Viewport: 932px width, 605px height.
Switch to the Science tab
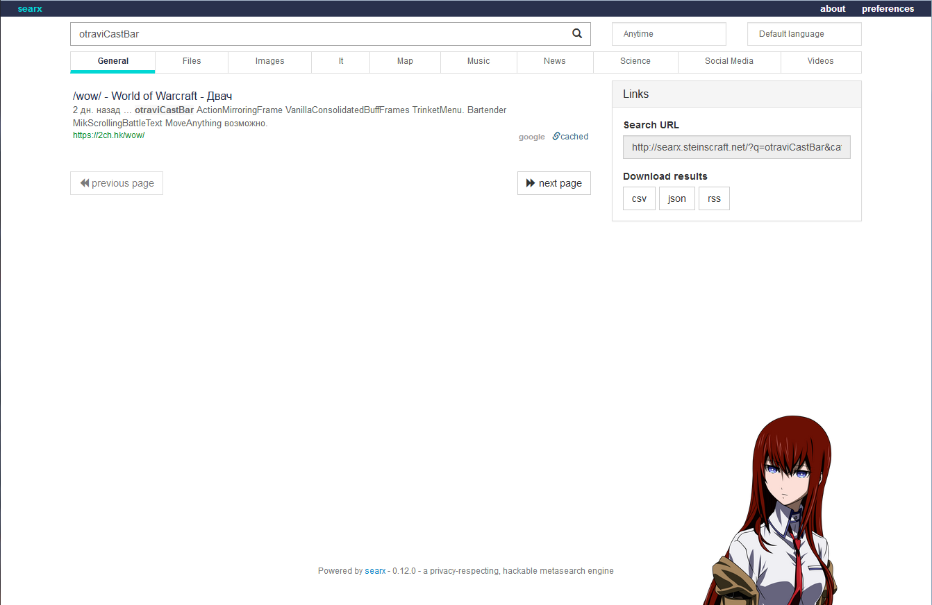pos(635,62)
